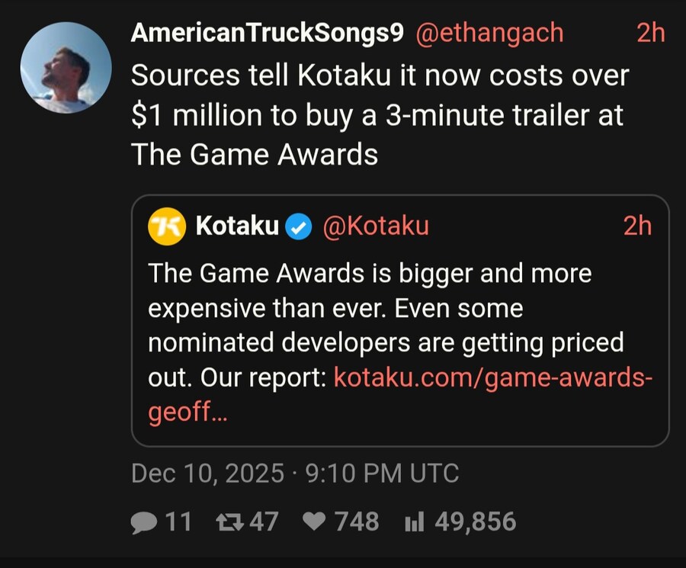The height and width of the screenshot is (568, 686).
Task: Open post analytics via bar chart icon
Action: point(412,522)
